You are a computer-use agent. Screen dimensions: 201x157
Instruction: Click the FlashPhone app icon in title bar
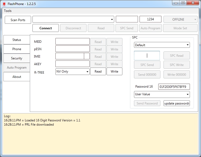(4, 4)
